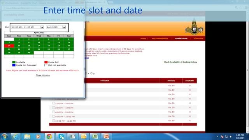Image resolution: width=249 pixels, height=140 pixels.
Task: Show hidden system tray icons
Action: click(x=217, y=136)
